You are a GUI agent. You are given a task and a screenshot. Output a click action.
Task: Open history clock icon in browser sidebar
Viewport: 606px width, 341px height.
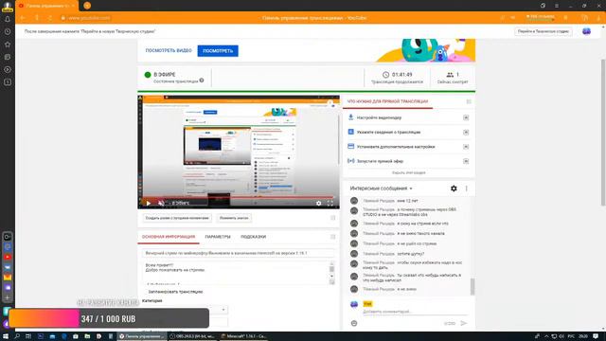tap(8, 31)
